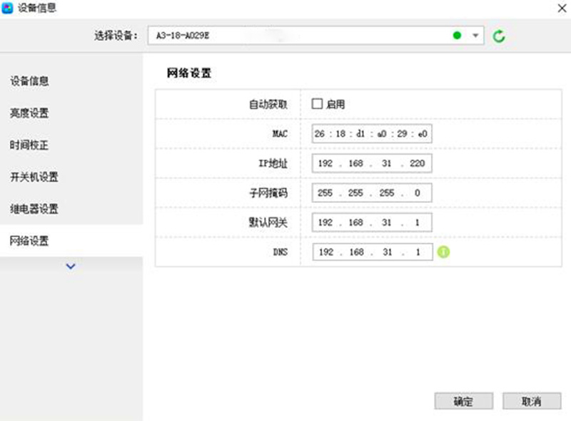Select 继电器设置 sidebar item
This screenshot has width=571, height=421.
click(x=34, y=209)
